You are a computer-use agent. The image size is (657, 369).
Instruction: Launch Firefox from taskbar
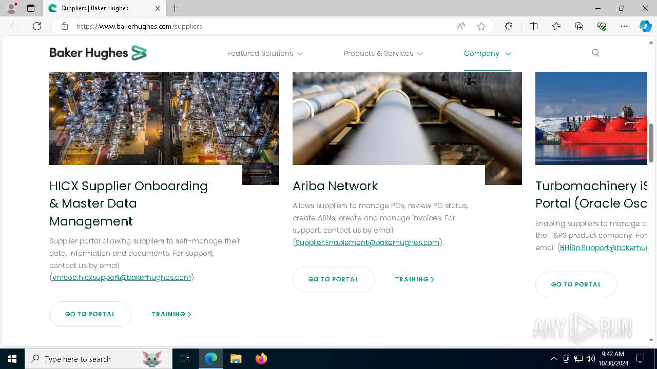(261, 359)
